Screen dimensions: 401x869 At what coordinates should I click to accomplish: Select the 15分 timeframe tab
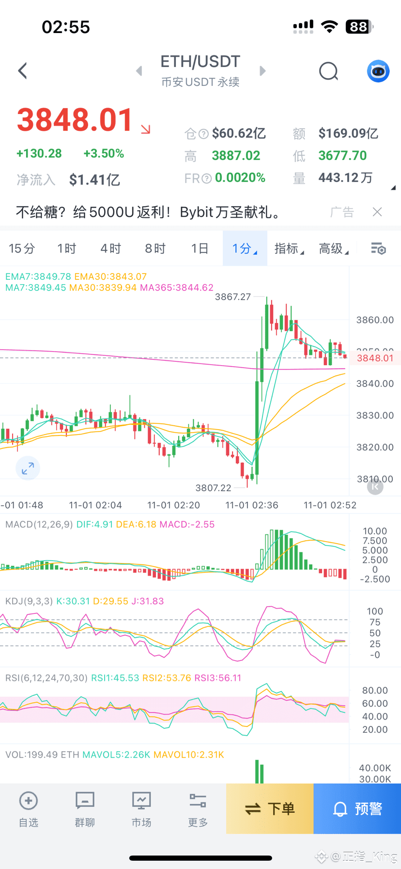coord(22,248)
